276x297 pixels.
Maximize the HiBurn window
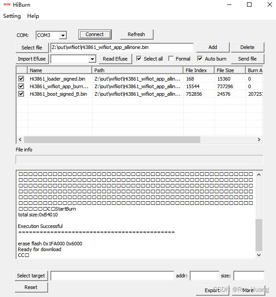249,4
